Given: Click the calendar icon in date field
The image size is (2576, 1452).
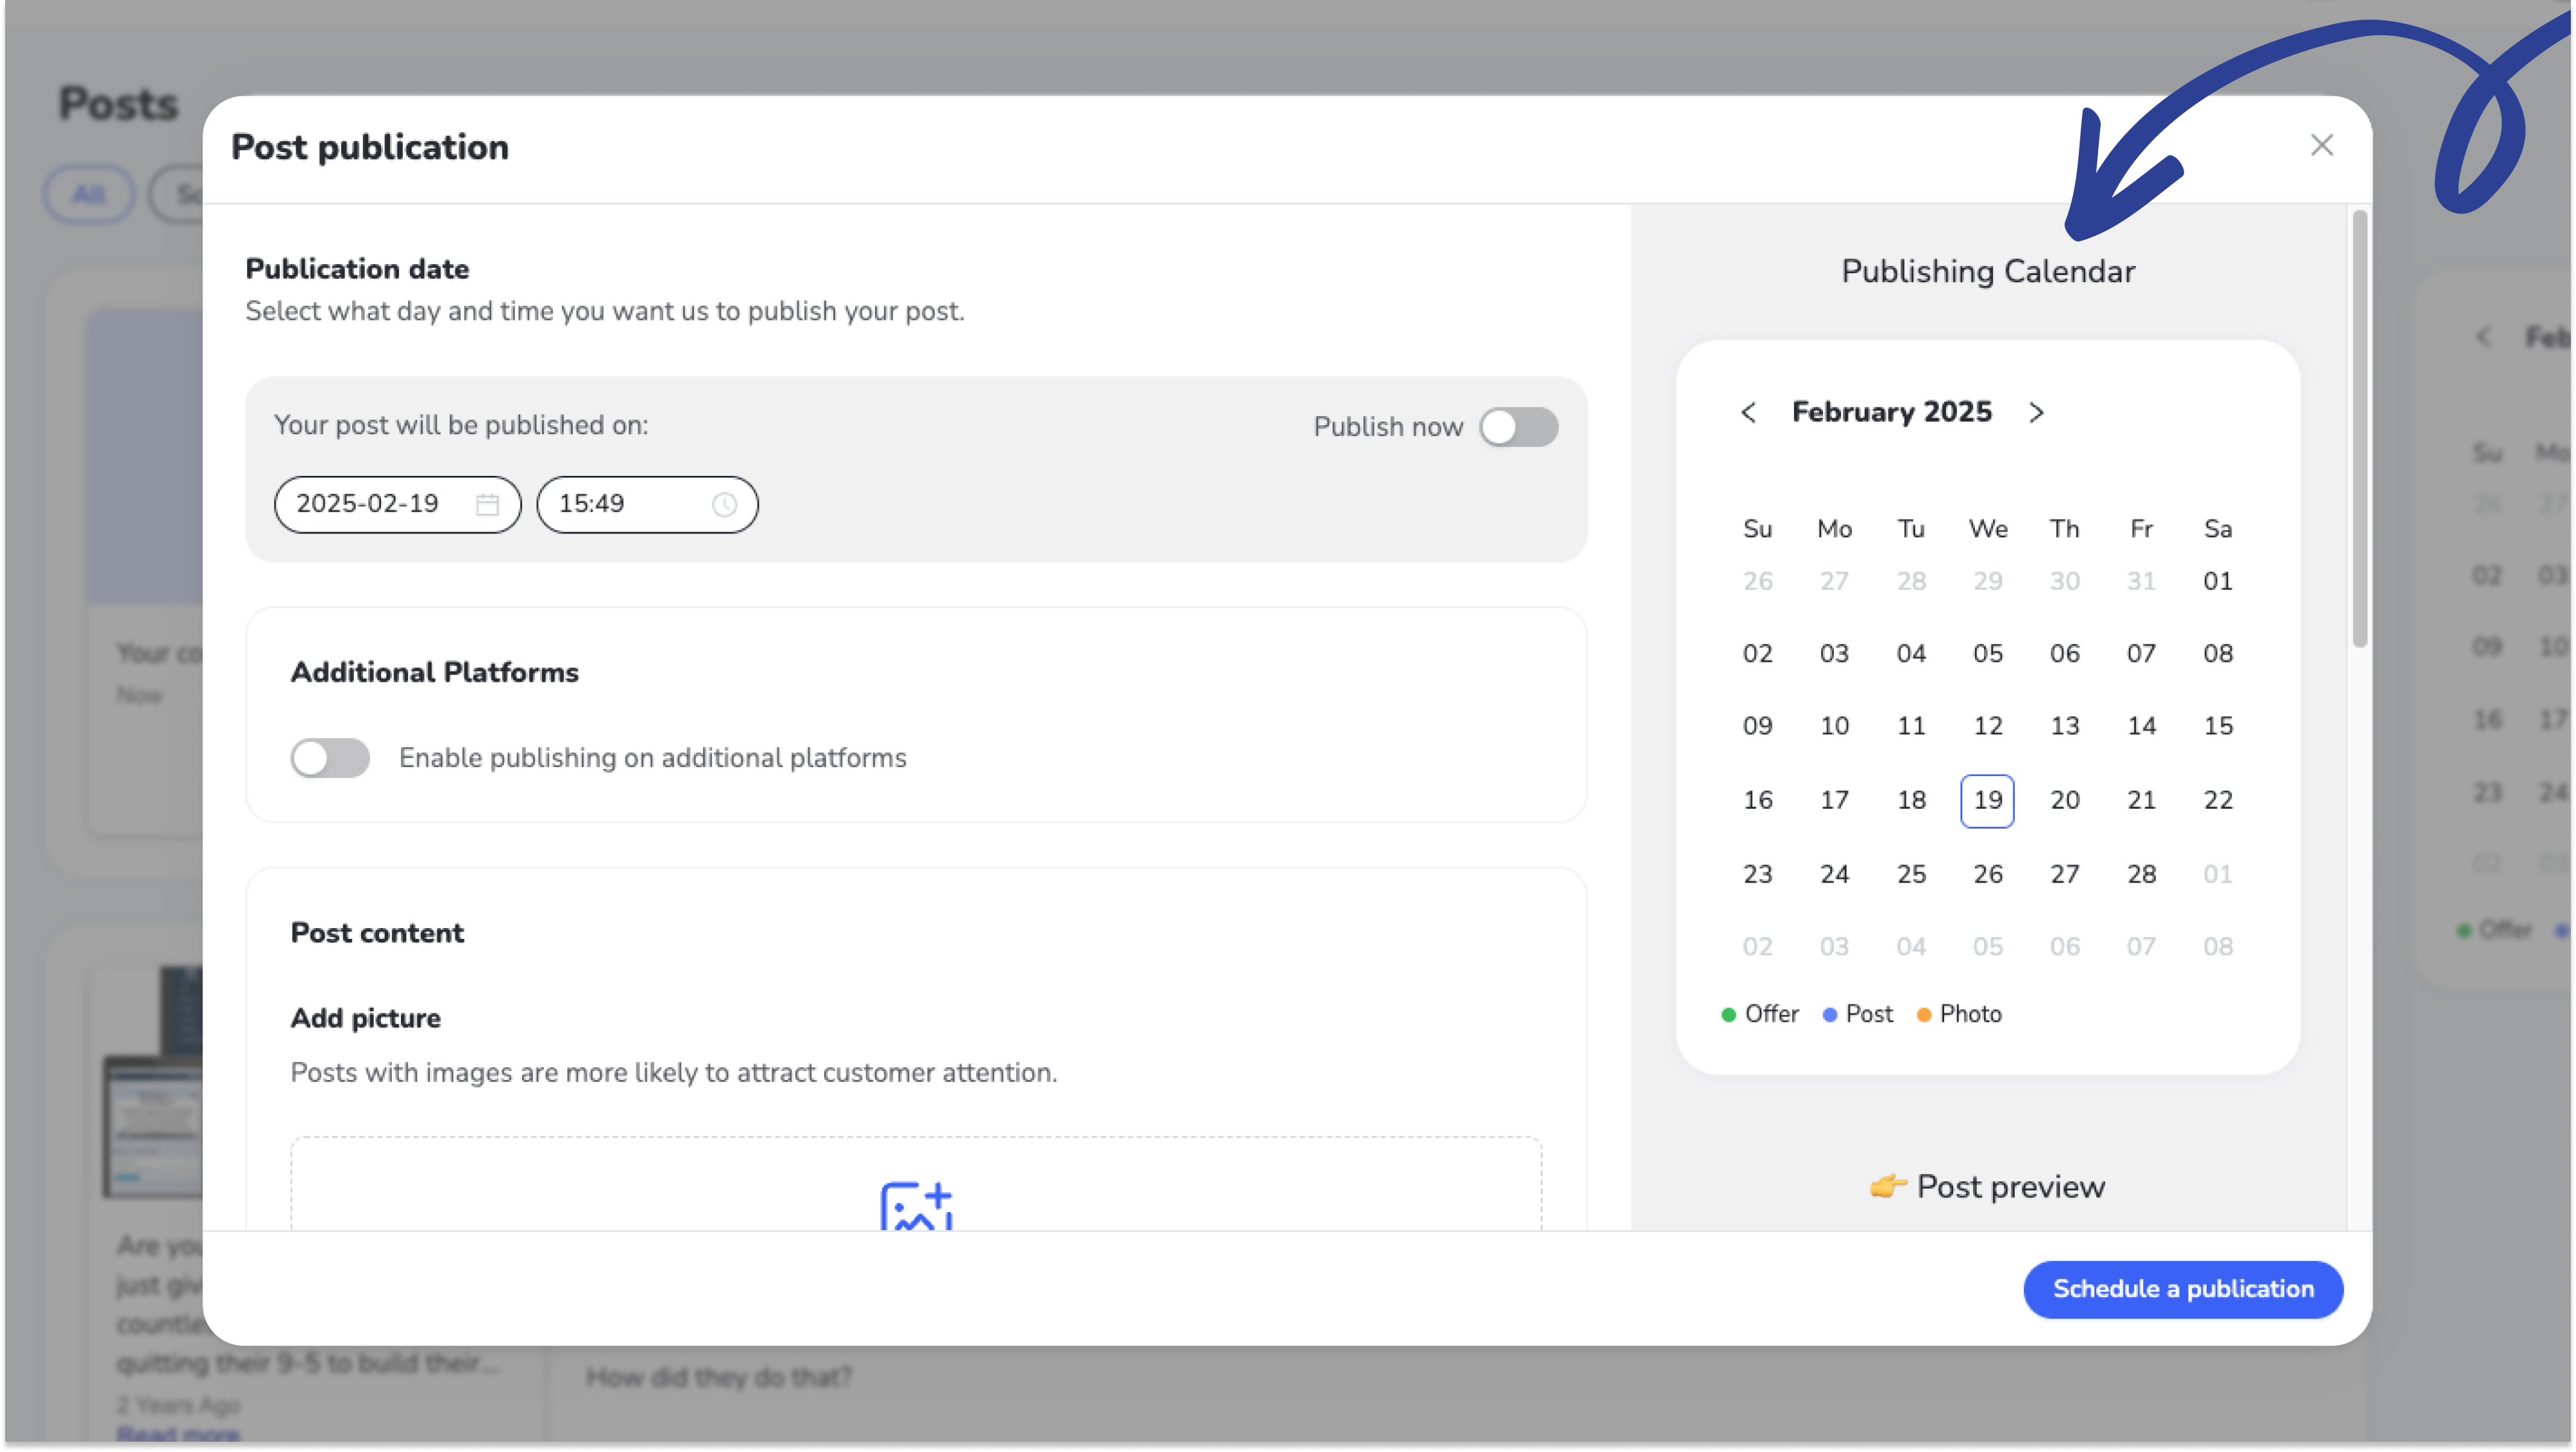Looking at the screenshot, I should tap(487, 505).
